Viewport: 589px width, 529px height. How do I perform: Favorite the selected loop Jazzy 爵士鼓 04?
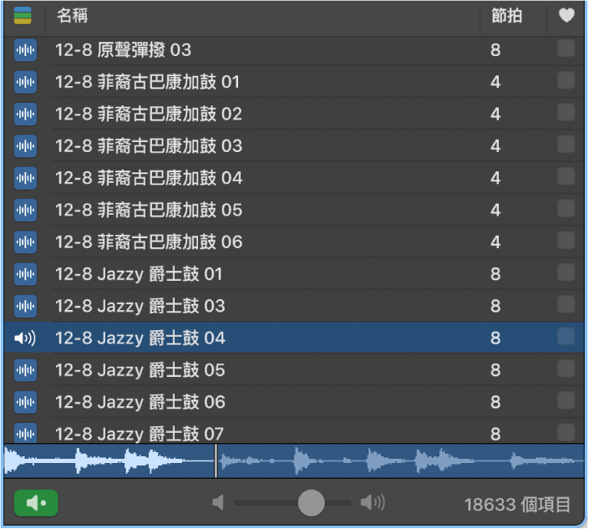point(566,336)
